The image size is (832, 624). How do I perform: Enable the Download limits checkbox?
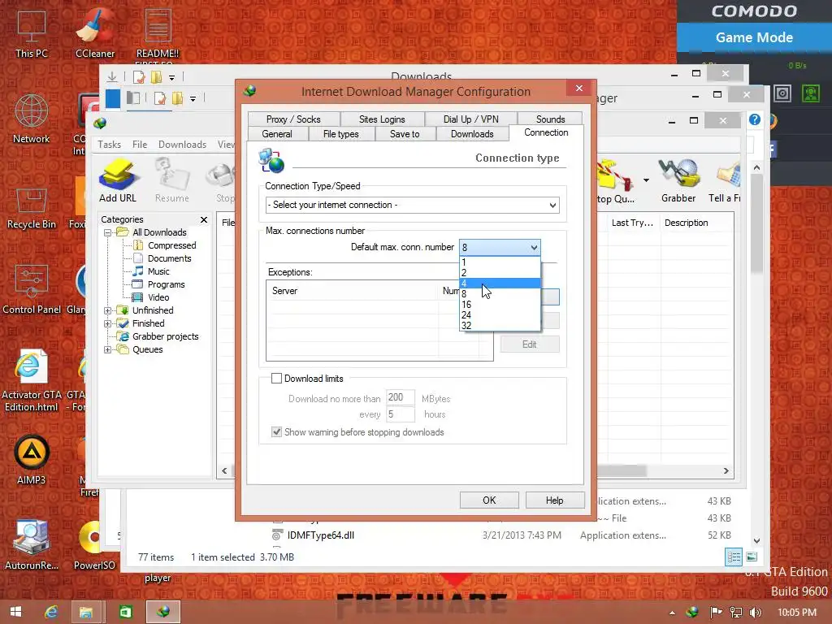(276, 379)
